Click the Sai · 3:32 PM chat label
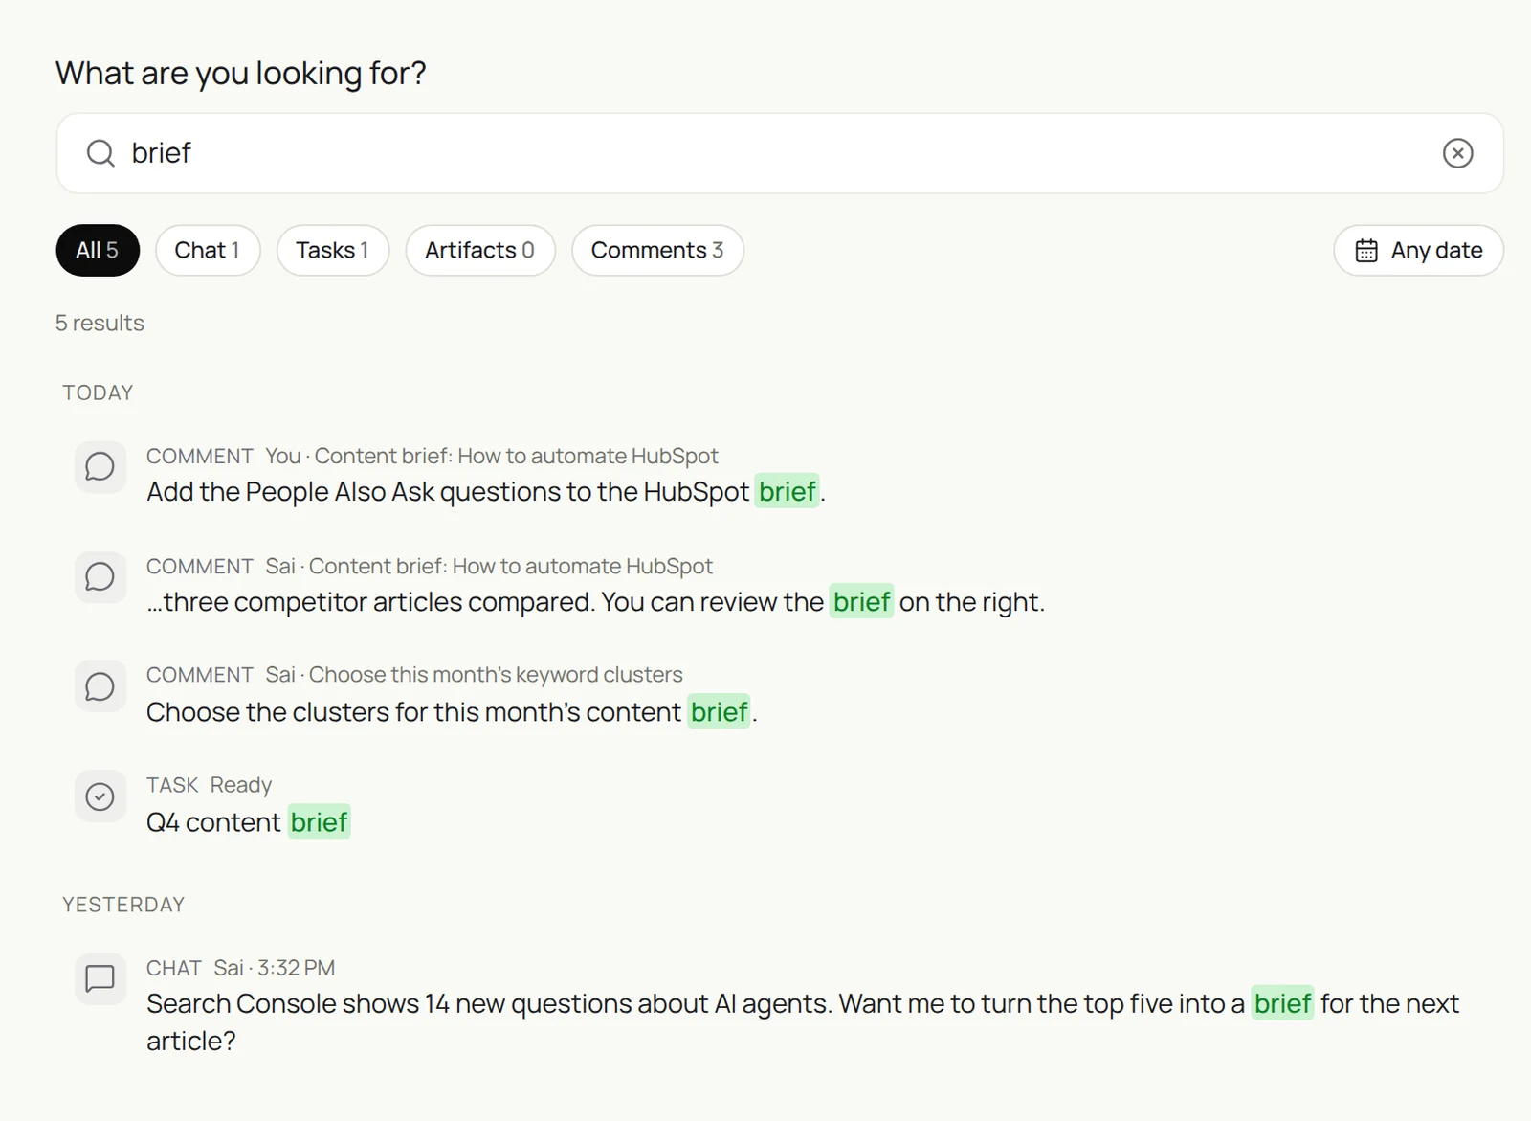This screenshot has width=1531, height=1121. click(274, 968)
